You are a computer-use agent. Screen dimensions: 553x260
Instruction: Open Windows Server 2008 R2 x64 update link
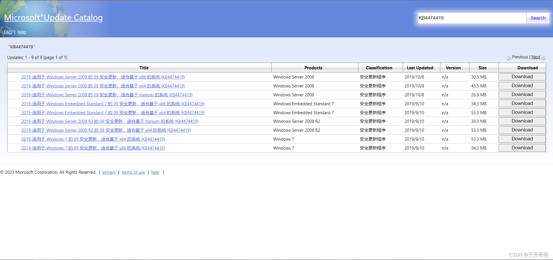pyautogui.click(x=106, y=130)
